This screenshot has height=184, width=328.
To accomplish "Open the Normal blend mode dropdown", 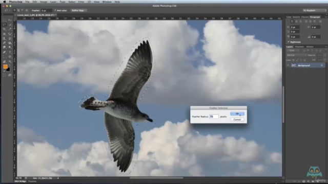I will [296, 55].
